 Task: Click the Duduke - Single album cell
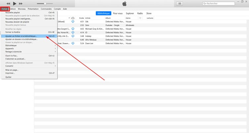[113, 25]
